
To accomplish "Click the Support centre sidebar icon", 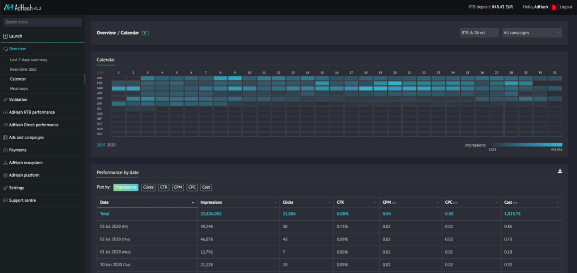I will tap(5, 200).
